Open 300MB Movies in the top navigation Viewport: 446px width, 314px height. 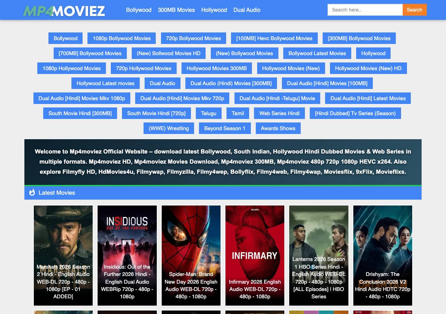(176, 10)
